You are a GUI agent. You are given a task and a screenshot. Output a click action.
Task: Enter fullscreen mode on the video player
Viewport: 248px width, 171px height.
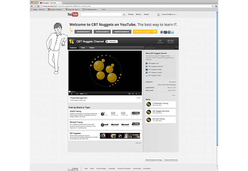pyautogui.click(x=140, y=94)
